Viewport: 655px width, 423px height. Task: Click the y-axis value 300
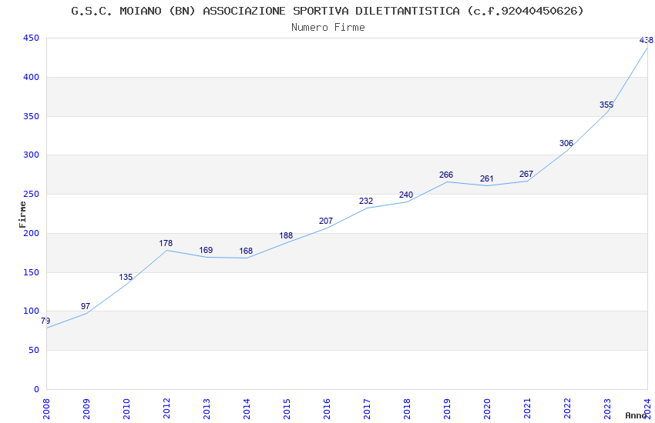32,155
